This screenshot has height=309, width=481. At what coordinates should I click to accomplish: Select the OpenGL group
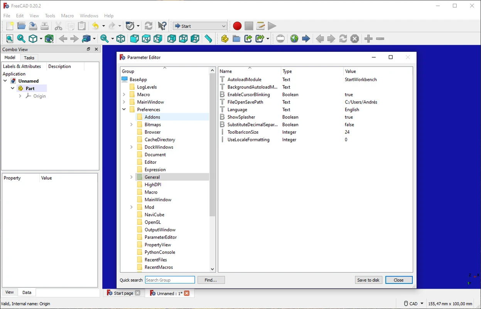point(153,222)
